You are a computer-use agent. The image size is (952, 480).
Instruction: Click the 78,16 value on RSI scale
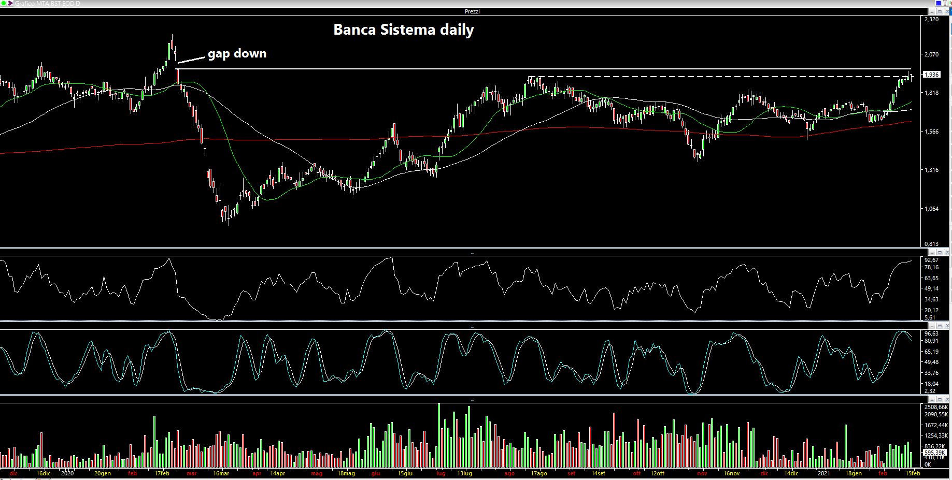pos(931,267)
